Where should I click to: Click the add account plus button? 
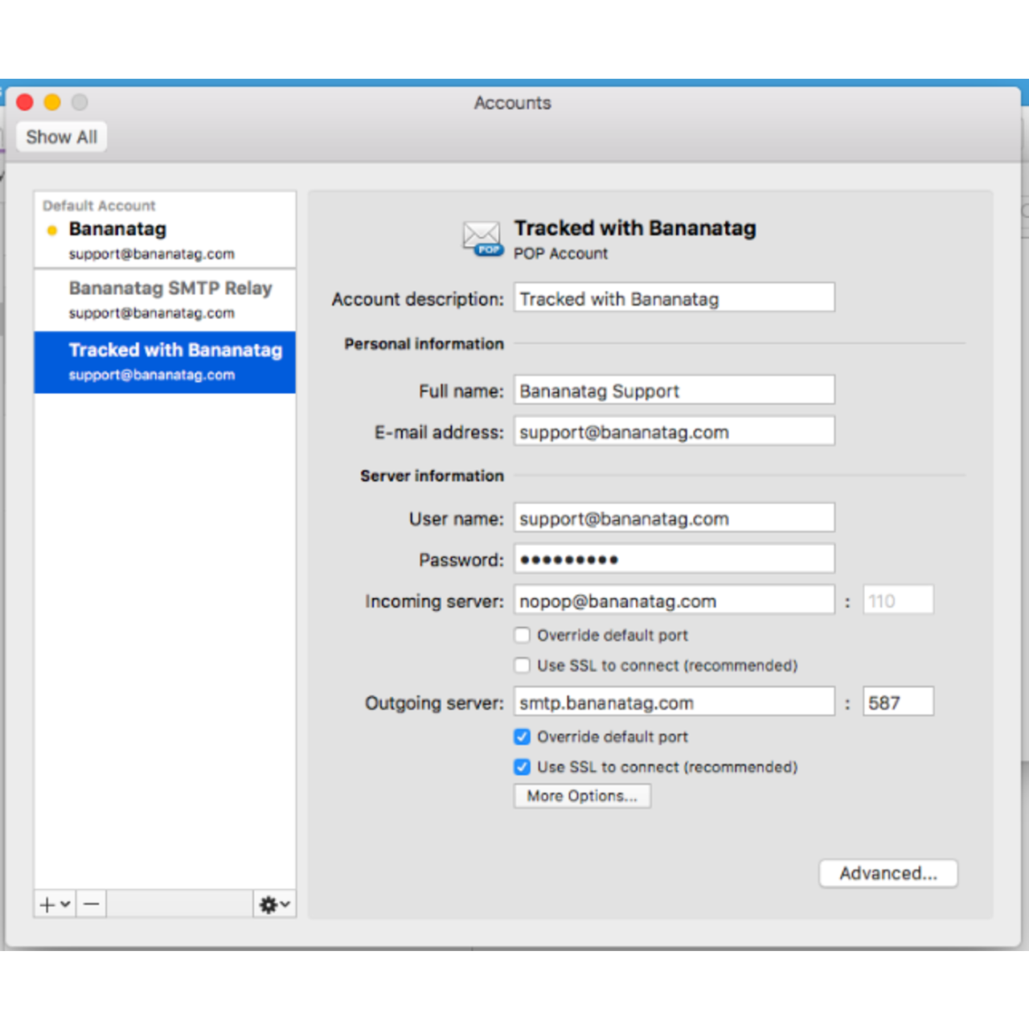pyautogui.click(x=55, y=904)
